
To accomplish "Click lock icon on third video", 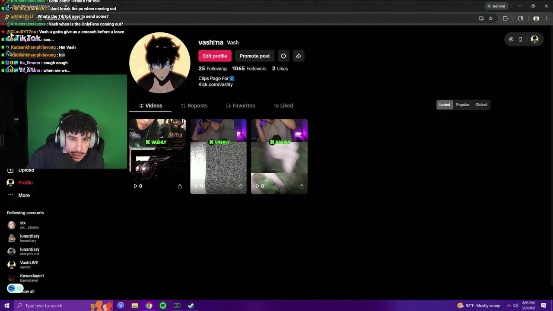I will pyautogui.click(x=302, y=186).
